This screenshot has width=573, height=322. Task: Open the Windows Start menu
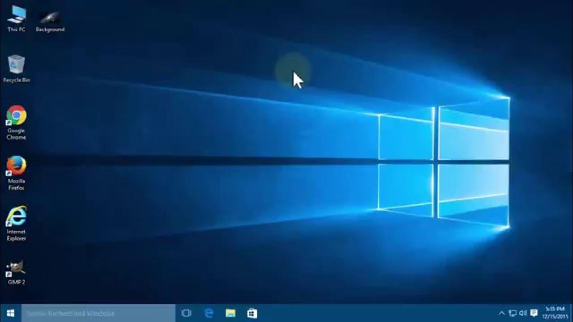(x=11, y=313)
